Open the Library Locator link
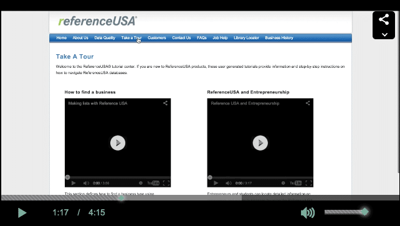400x226 pixels. pos(246,38)
